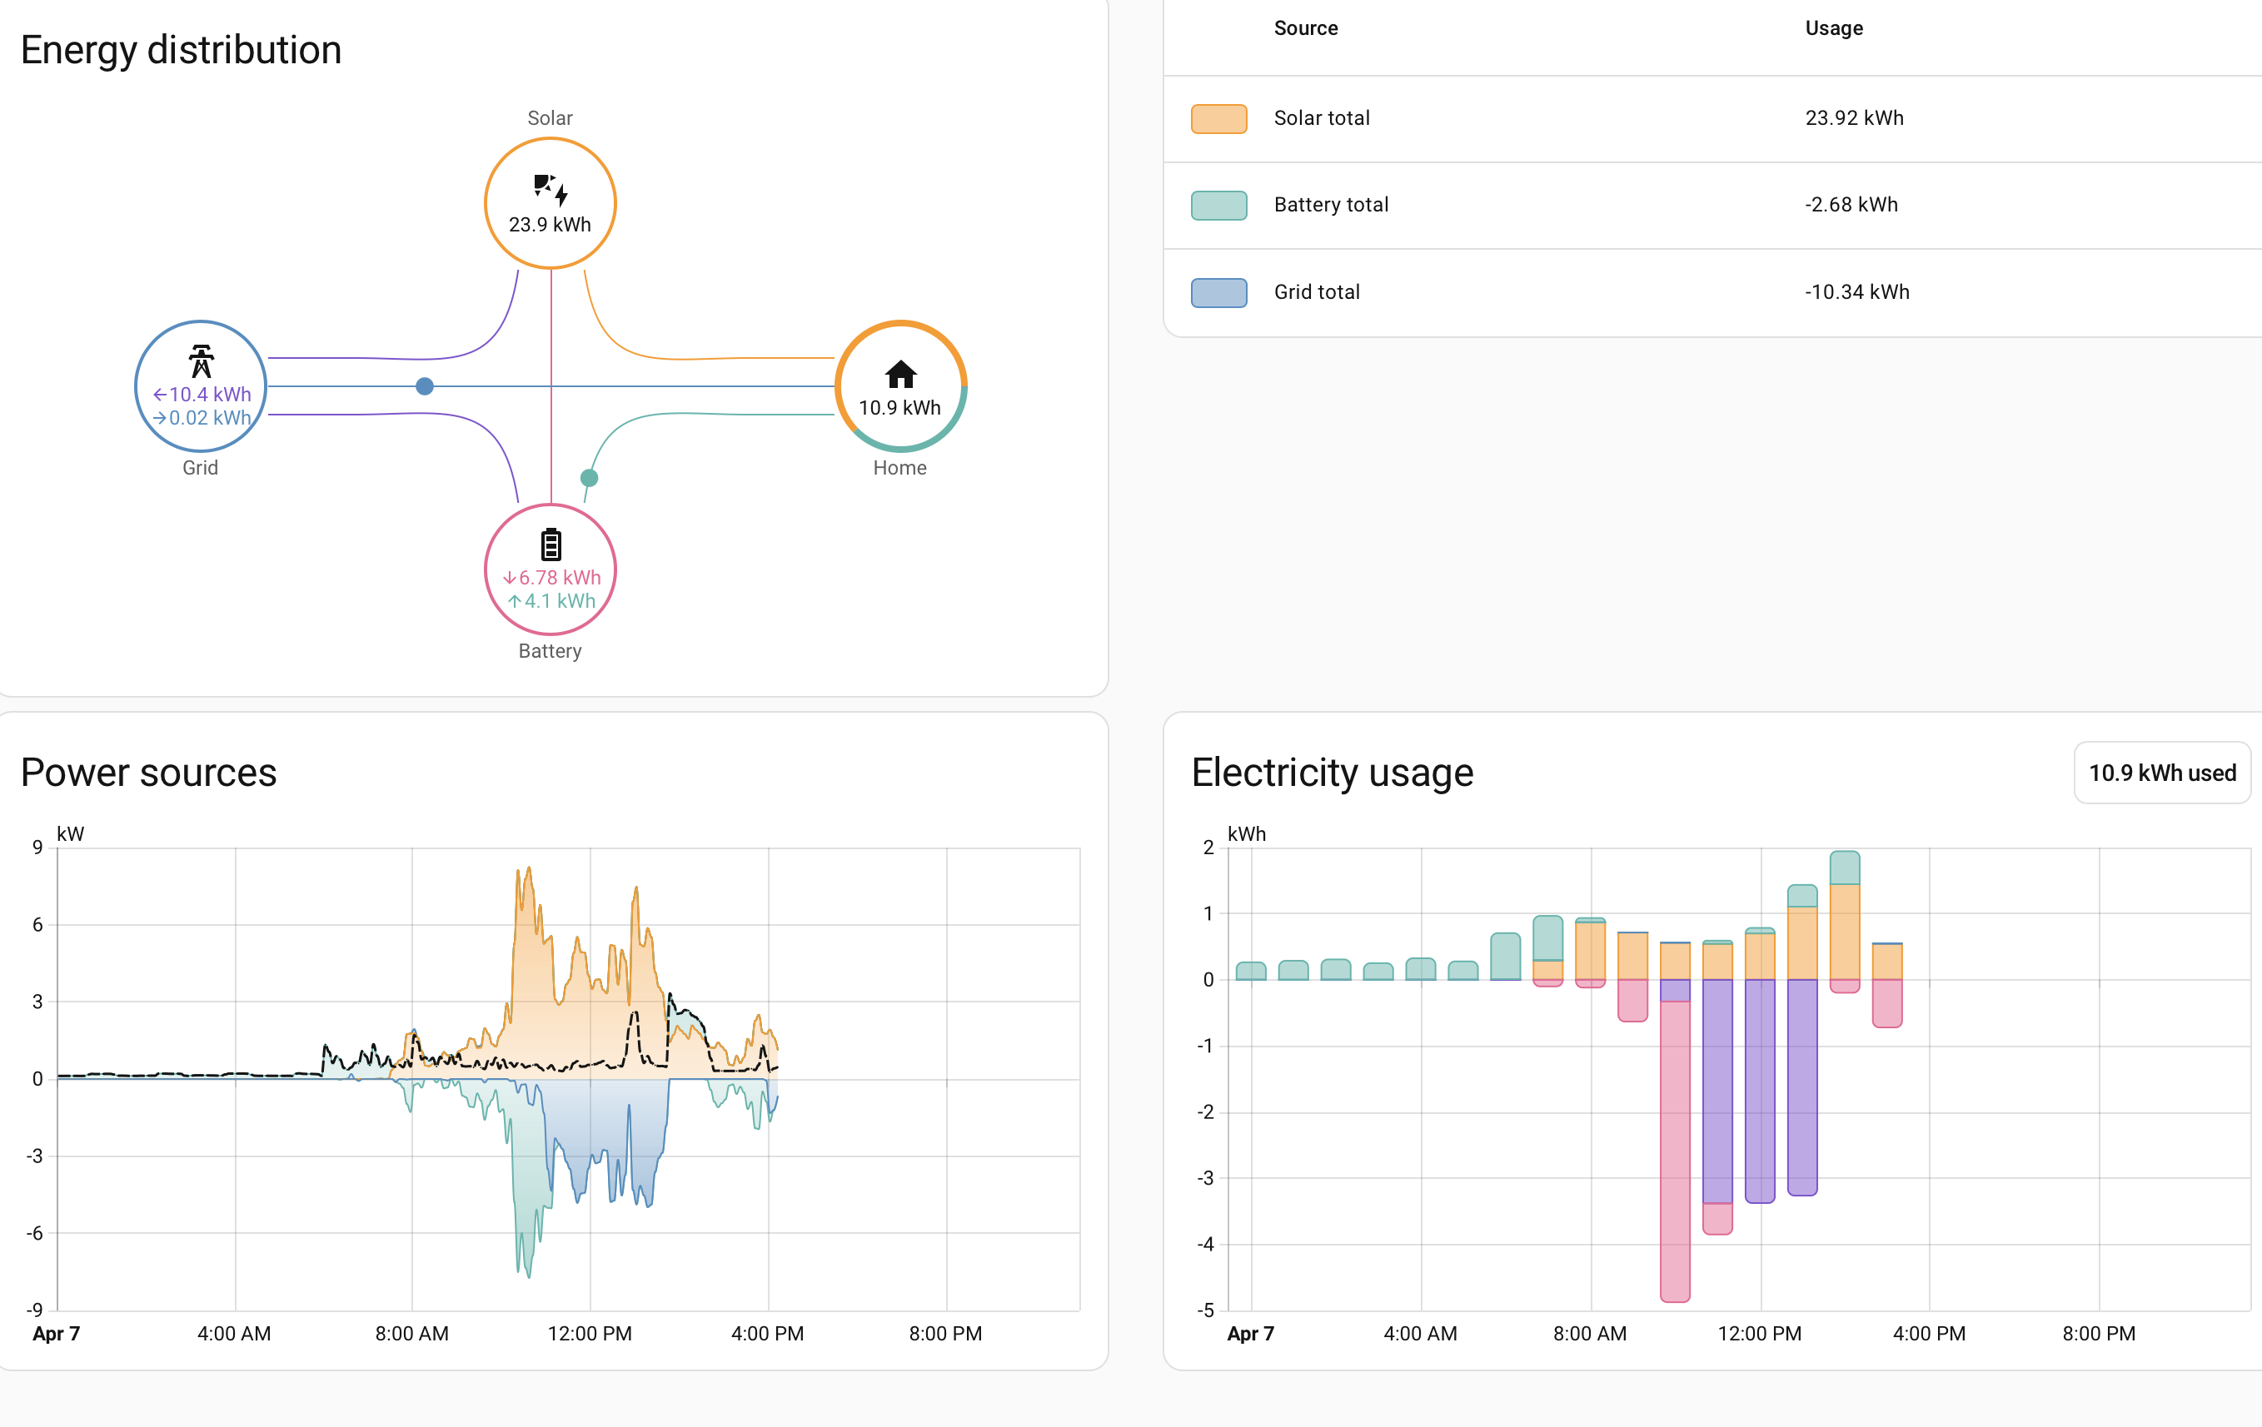
Task: Click the solar panel icon in Solar circle
Action: coord(551,190)
